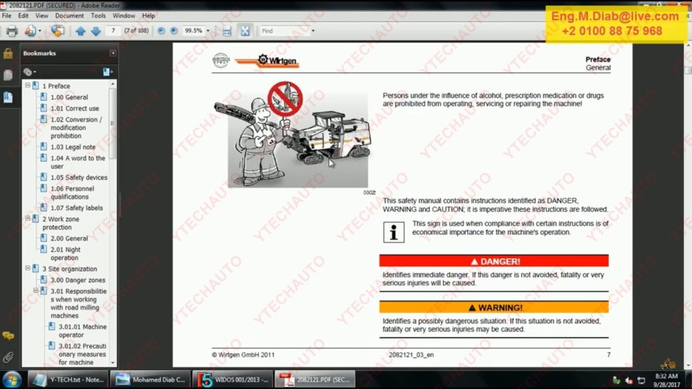Toggle the fit width scrolling button
Image resolution: width=692 pixels, height=389 pixels.
[x=227, y=31]
